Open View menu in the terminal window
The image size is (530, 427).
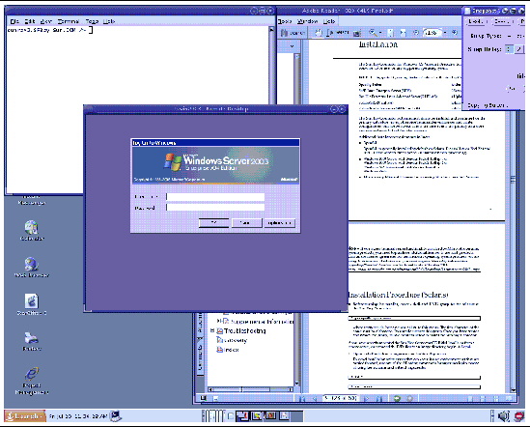tap(46, 21)
